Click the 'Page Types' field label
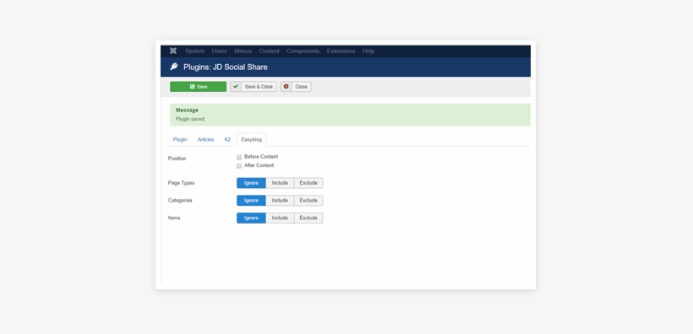The height and width of the screenshot is (334, 693). click(x=181, y=183)
